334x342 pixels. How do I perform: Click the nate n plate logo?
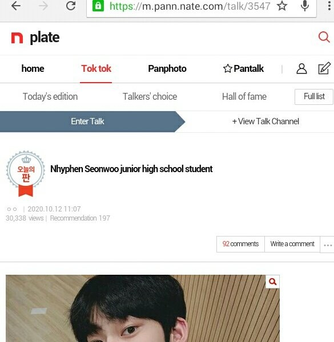point(35,38)
